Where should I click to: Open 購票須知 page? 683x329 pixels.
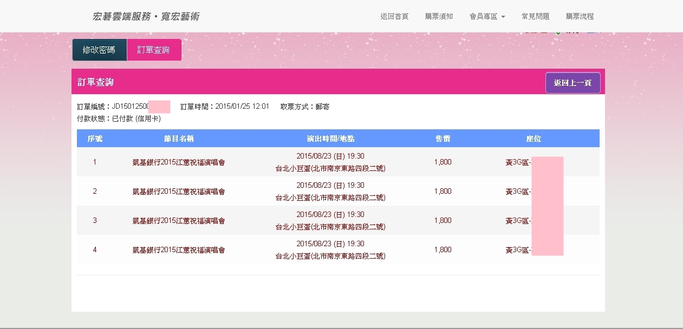click(439, 16)
